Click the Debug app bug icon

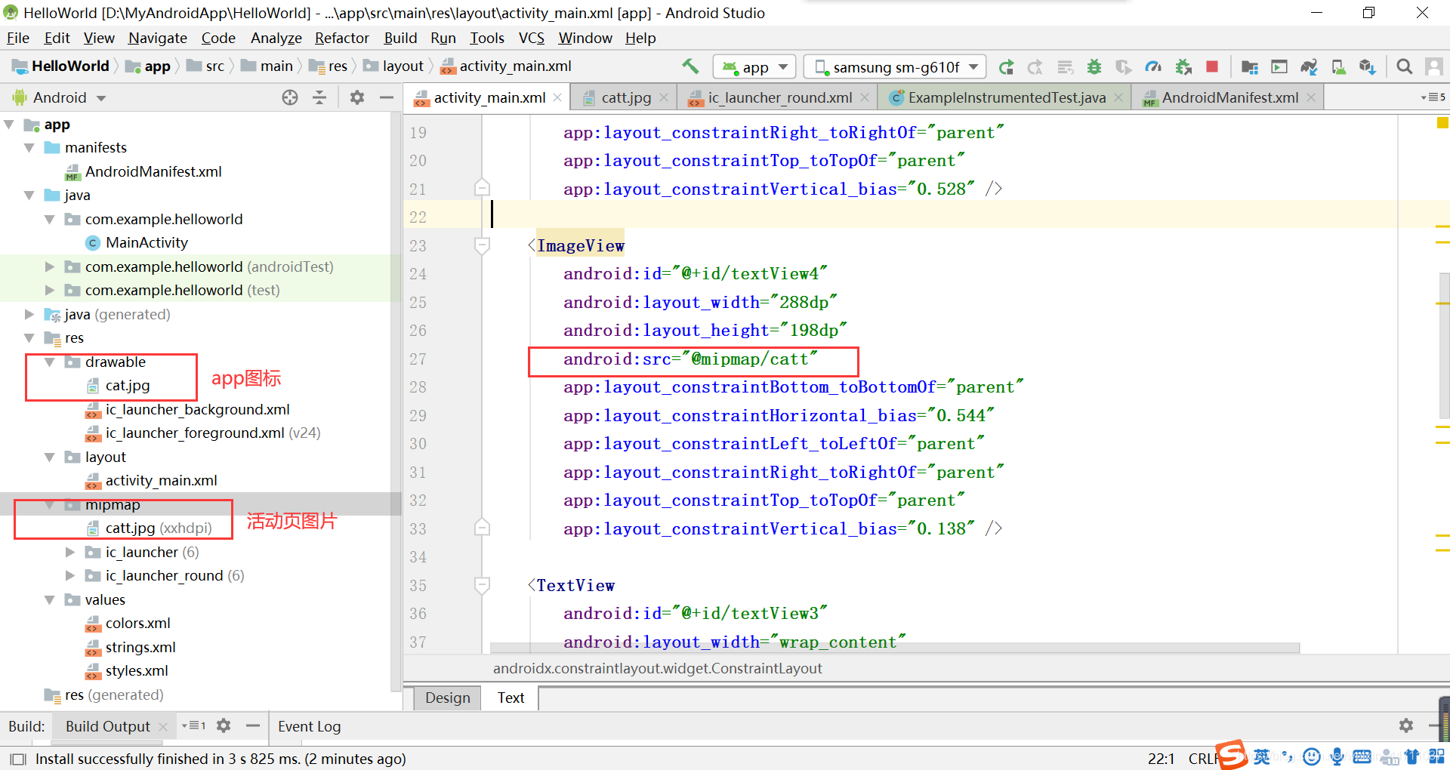(x=1094, y=67)
